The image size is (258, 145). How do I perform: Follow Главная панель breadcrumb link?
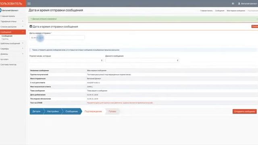pos(206,11)
